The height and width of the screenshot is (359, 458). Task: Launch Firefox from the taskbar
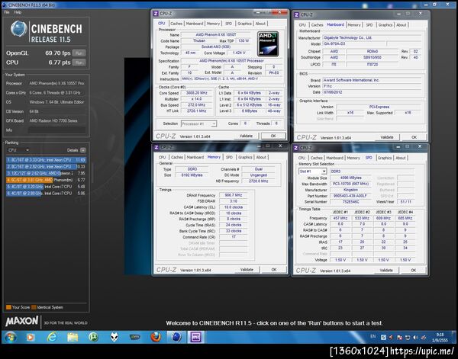pyautogui.click(x=156, y=337)
